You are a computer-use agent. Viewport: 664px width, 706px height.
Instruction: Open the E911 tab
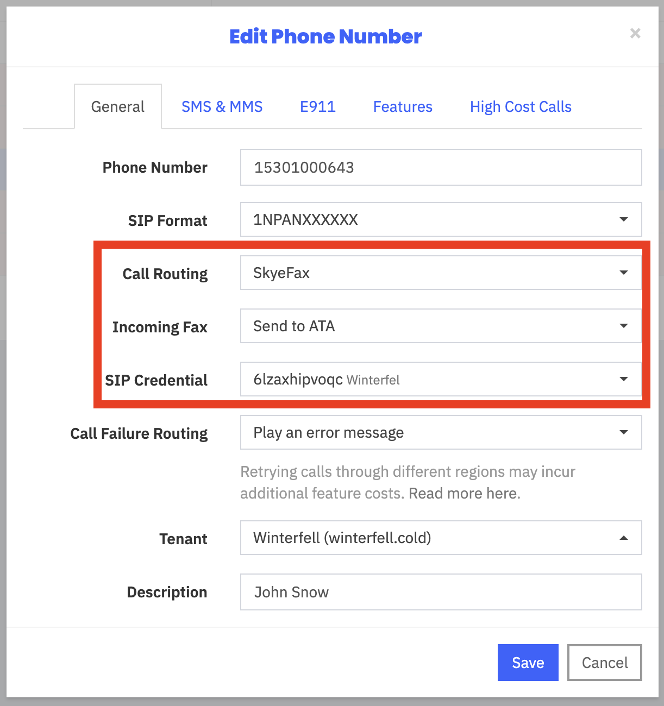[318, 106]
